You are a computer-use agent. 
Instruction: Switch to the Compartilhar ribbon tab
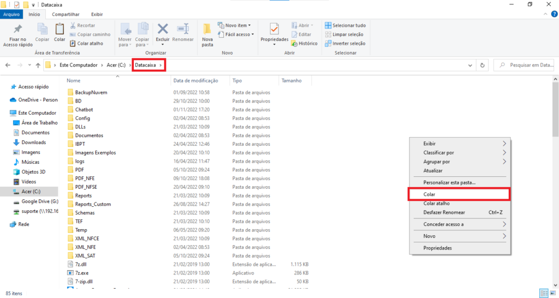(x=64, y=14)
